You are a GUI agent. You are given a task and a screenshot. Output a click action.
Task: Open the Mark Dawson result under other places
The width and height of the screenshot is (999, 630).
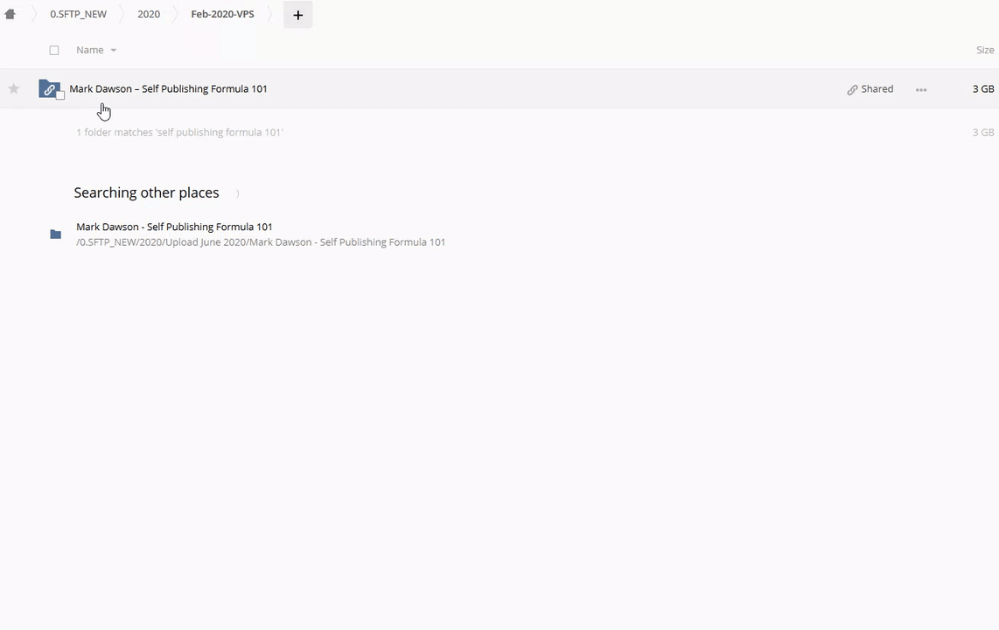(174, 227)
